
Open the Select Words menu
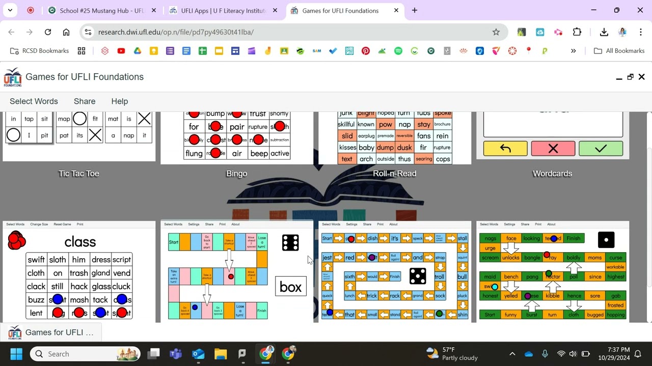[34, 101]
